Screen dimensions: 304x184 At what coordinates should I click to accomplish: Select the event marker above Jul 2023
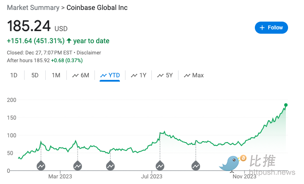pos(160,165)
